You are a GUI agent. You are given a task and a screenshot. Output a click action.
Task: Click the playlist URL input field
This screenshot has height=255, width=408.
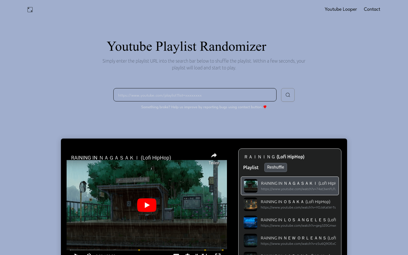195,95
